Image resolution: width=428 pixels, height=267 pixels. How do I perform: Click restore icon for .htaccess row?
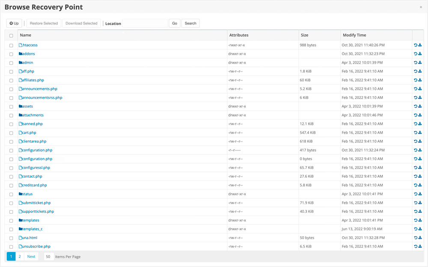pyautogui.click(x=415, y=45)
